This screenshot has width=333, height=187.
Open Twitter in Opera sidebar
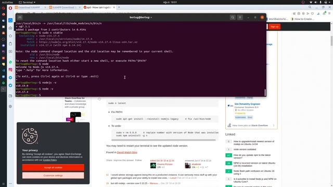click(x=10, y=85)
